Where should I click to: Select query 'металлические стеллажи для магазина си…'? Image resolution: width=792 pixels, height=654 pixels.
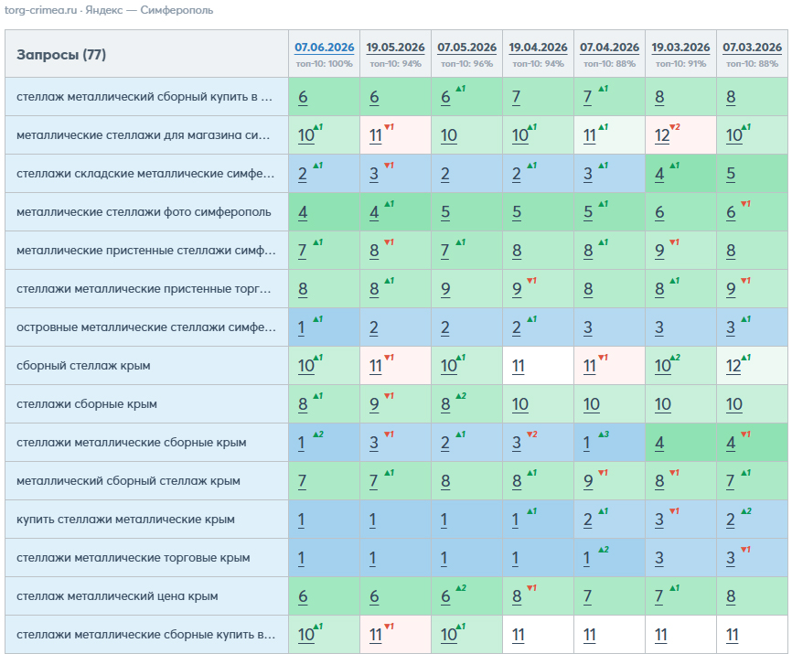coord(143,135)
